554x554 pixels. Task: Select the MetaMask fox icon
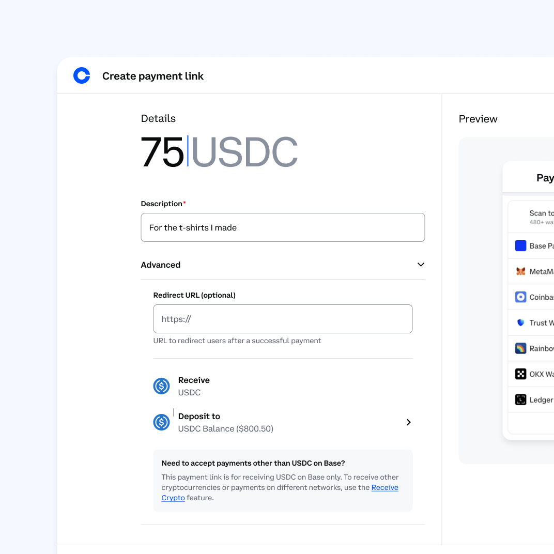(x=520, y=271)
